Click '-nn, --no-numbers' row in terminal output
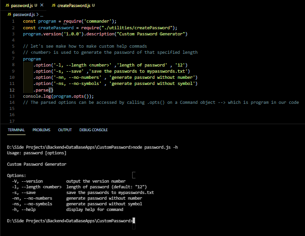 77,198
